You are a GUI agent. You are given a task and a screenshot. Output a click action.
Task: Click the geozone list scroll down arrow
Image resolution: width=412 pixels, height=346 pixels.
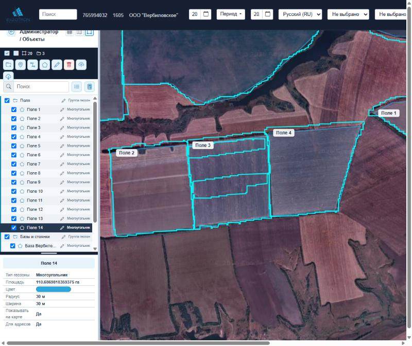pos(95,249)
